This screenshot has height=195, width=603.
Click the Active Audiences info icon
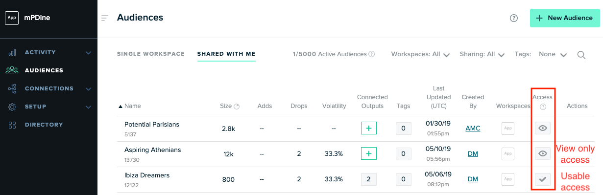pos(372,54)
